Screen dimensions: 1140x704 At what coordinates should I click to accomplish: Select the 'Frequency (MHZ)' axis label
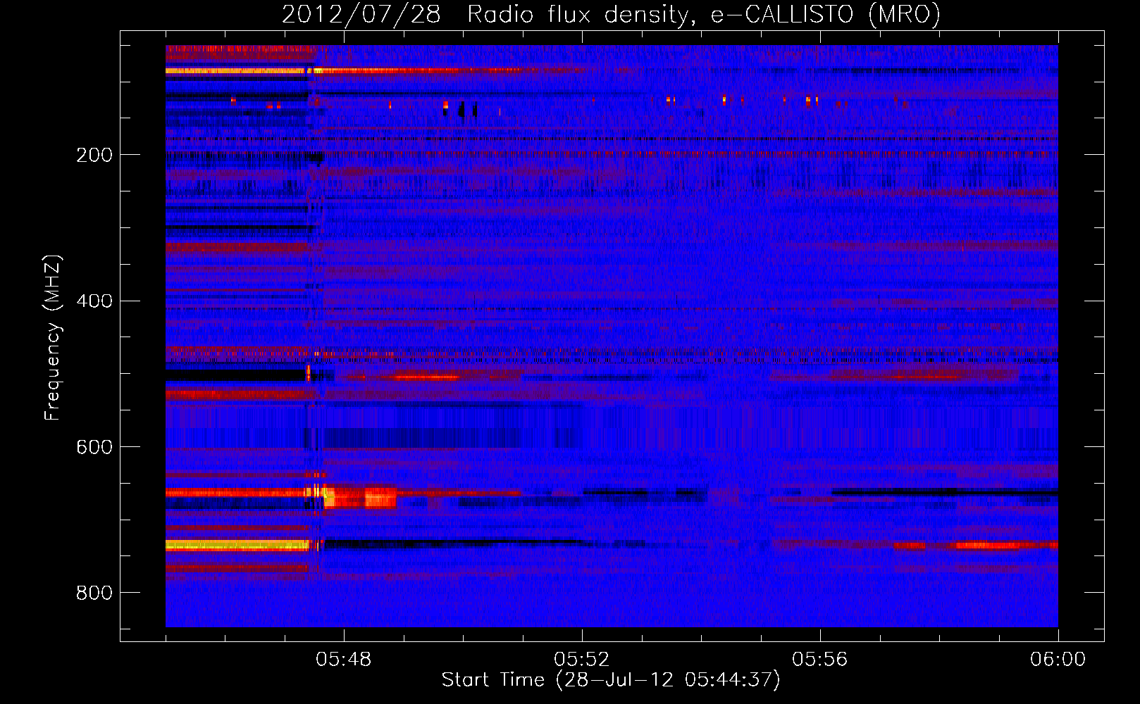52,338
